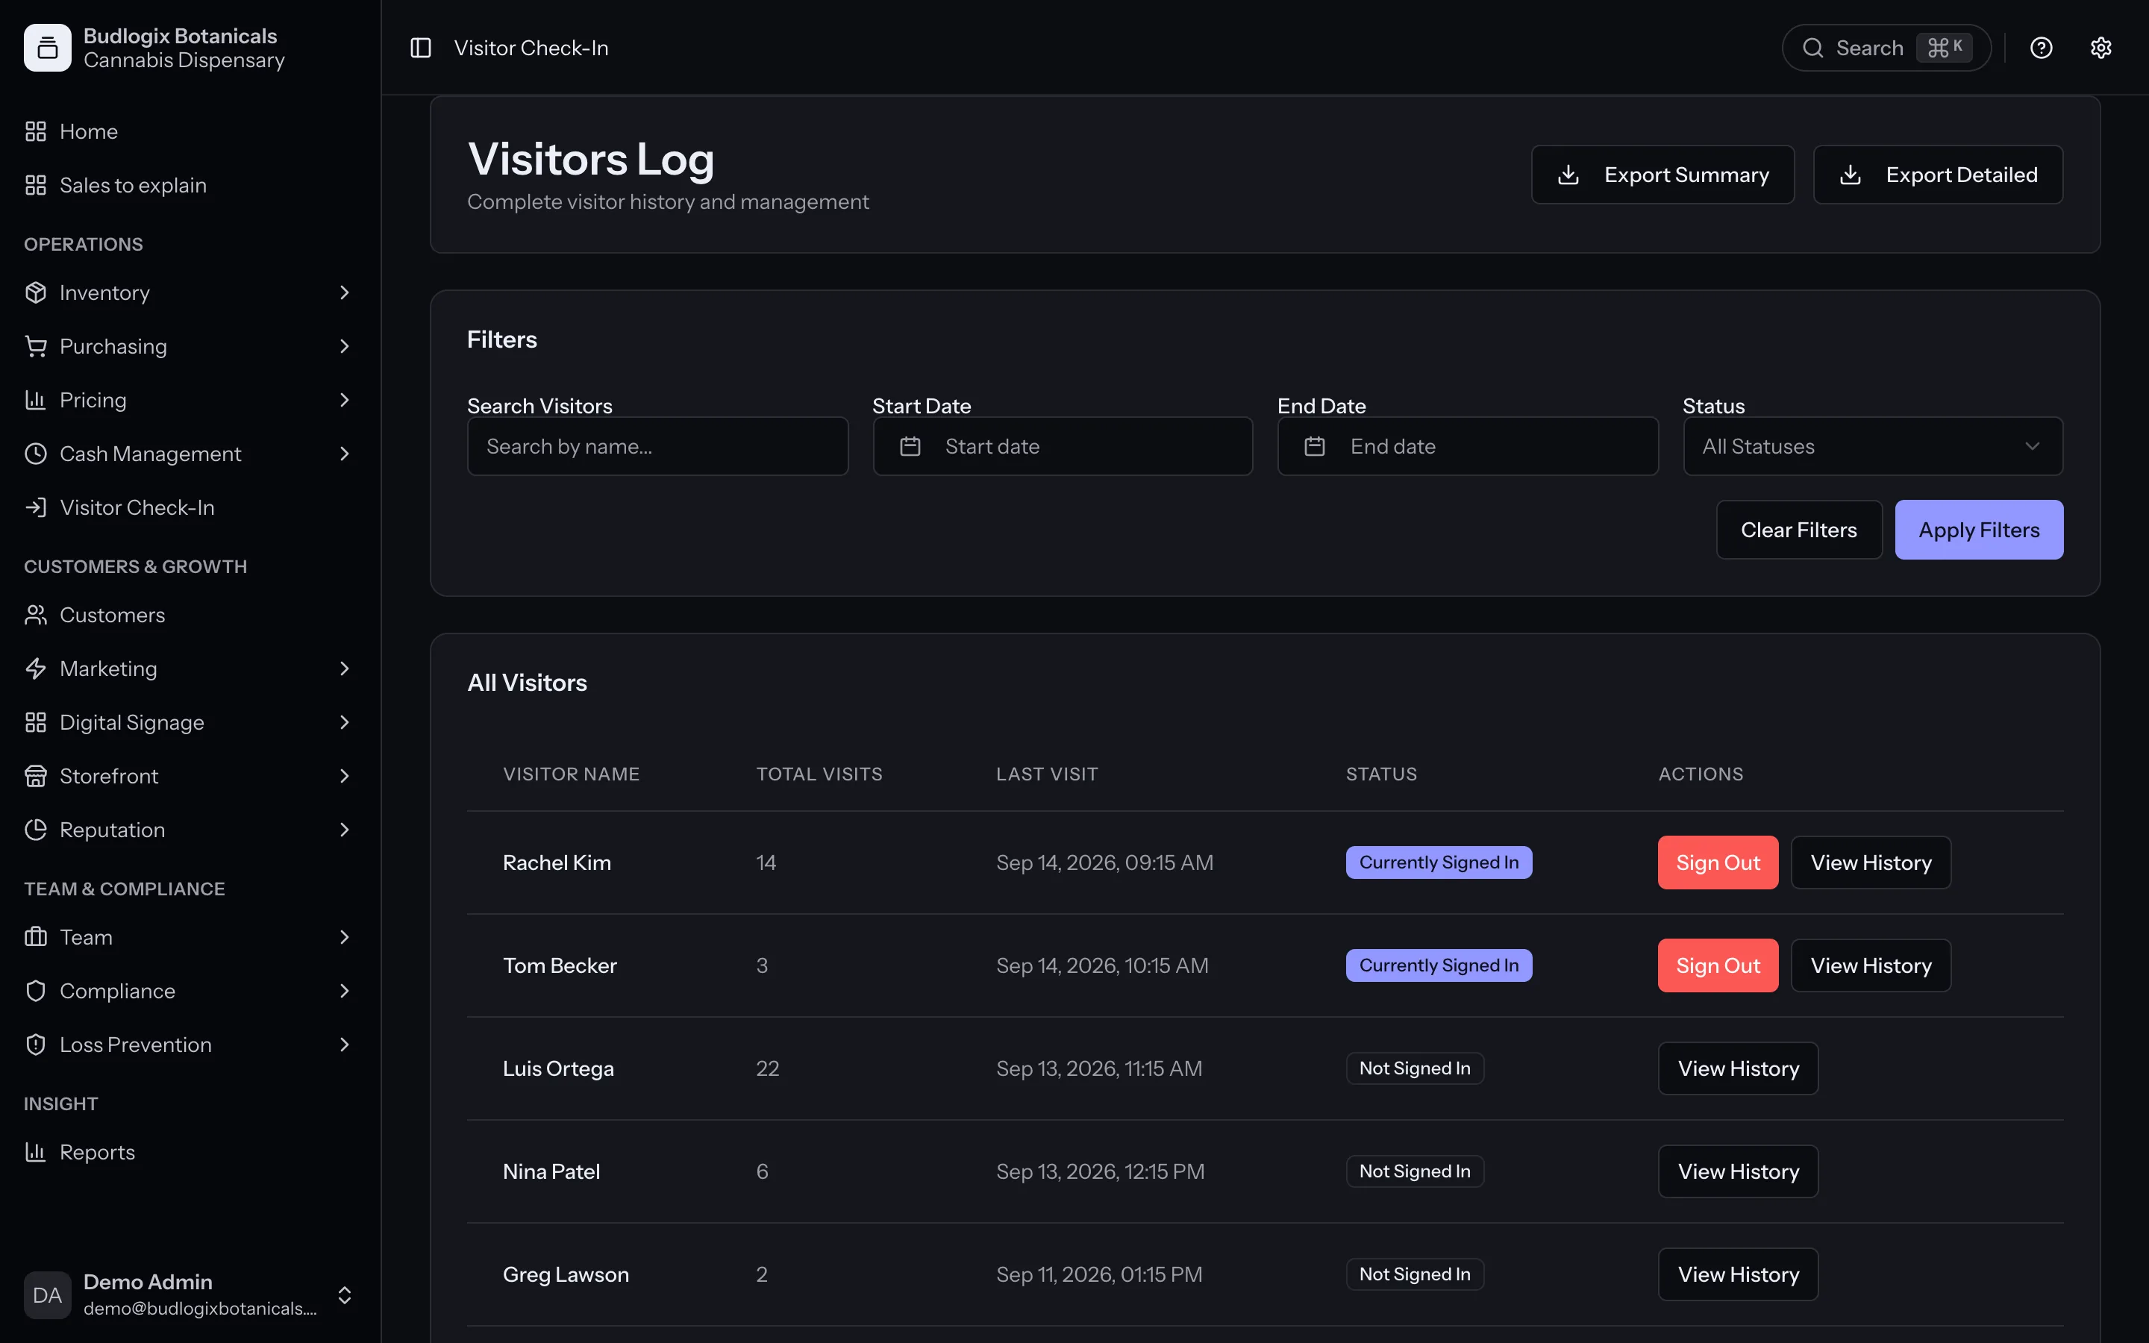Sign out Tom Becker

[x=1718, y=965]
